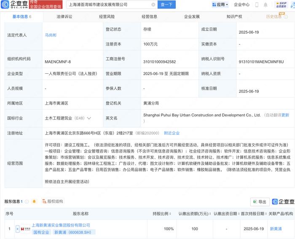Screen dimensions: 295x239
Task: Click registered capital value 100万元
Action: tap(150, 44)
